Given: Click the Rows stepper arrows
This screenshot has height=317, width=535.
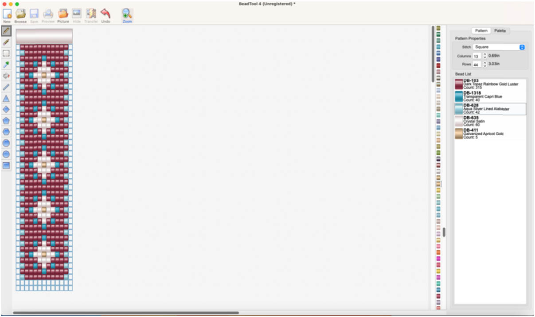Looking at the screenshot, I should pyautogui.click(x=485, y=65).
